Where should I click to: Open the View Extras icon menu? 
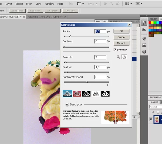(x=80, y=4)
